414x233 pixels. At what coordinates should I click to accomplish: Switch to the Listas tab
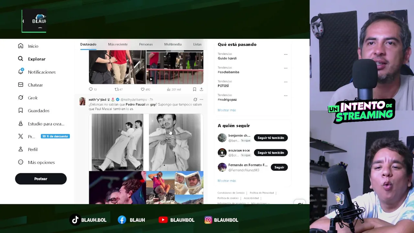coord(197,44)
